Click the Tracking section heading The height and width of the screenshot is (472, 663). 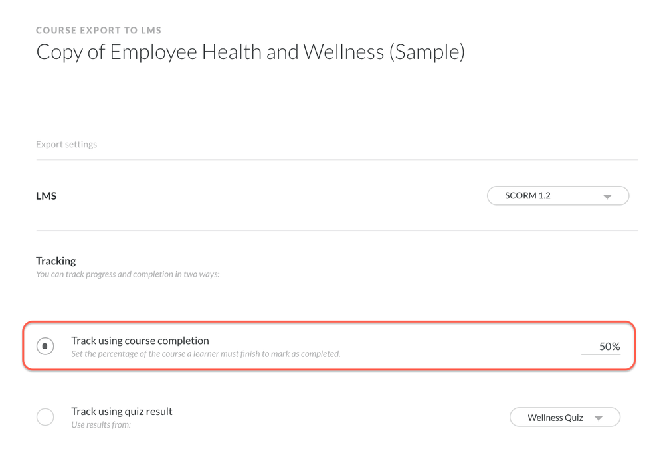[x=56, y=261]
